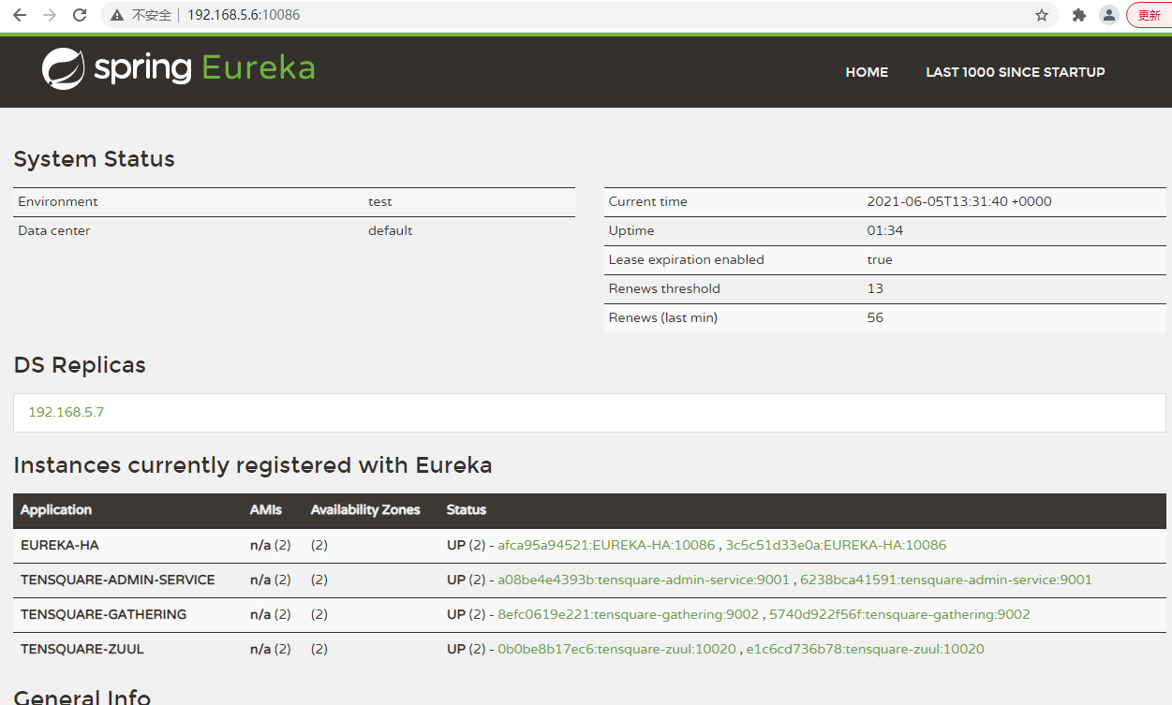Click the Spring Eureka leaf logo
Screen dimensions: 1172x705
pyautogui.click(x=64, y=68)
